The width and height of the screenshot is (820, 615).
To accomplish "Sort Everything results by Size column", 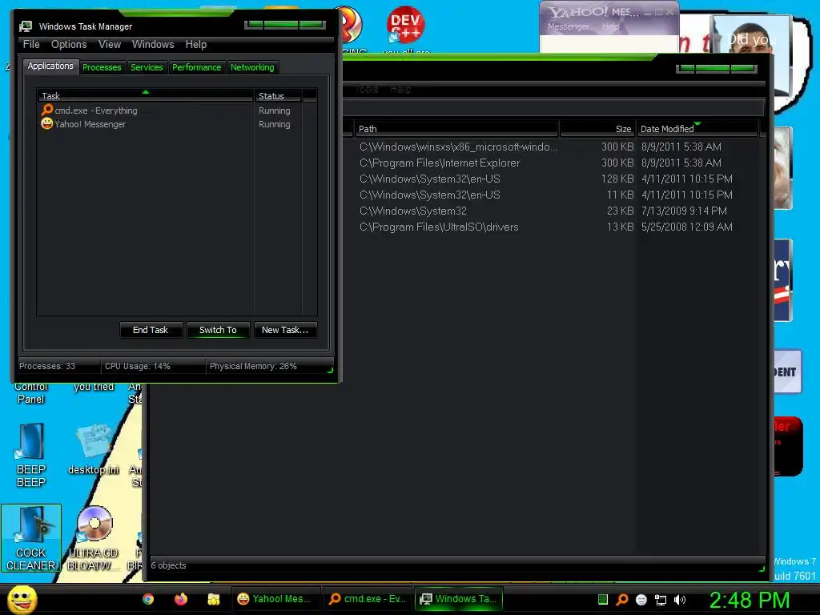I will (x=597, y=129).
